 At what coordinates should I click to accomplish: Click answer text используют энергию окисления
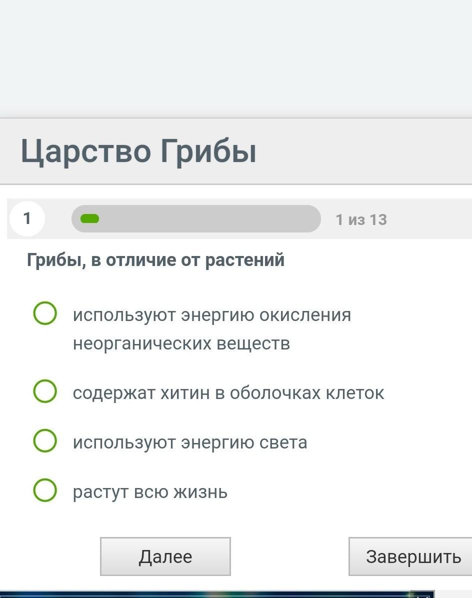[x=212, y=315]
